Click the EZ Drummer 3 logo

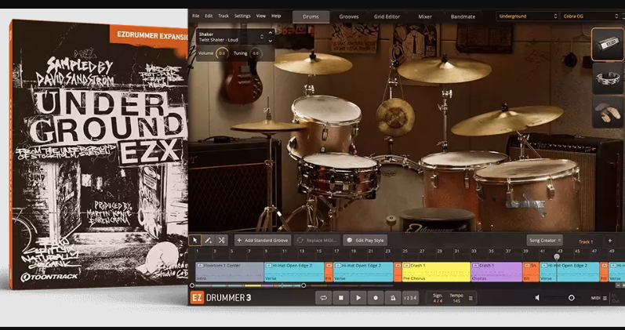[x=220, y=298]
